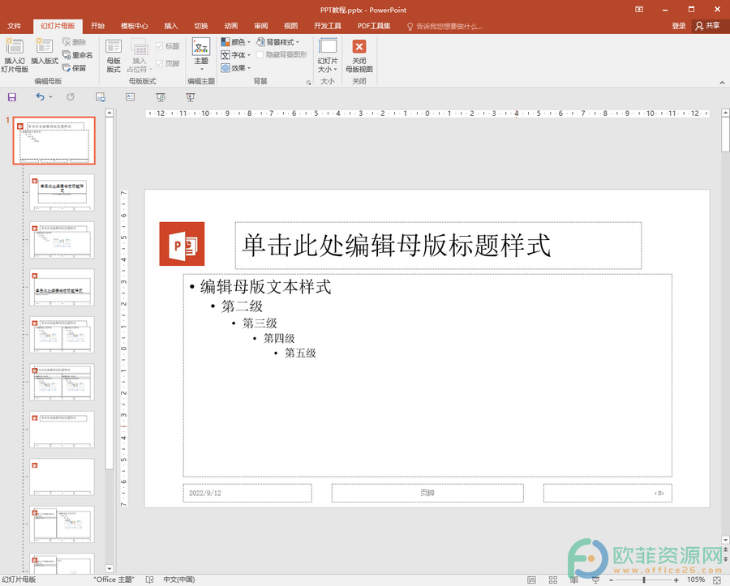Click the Ribbon Display Options icon in title bar

click(639, 9)
